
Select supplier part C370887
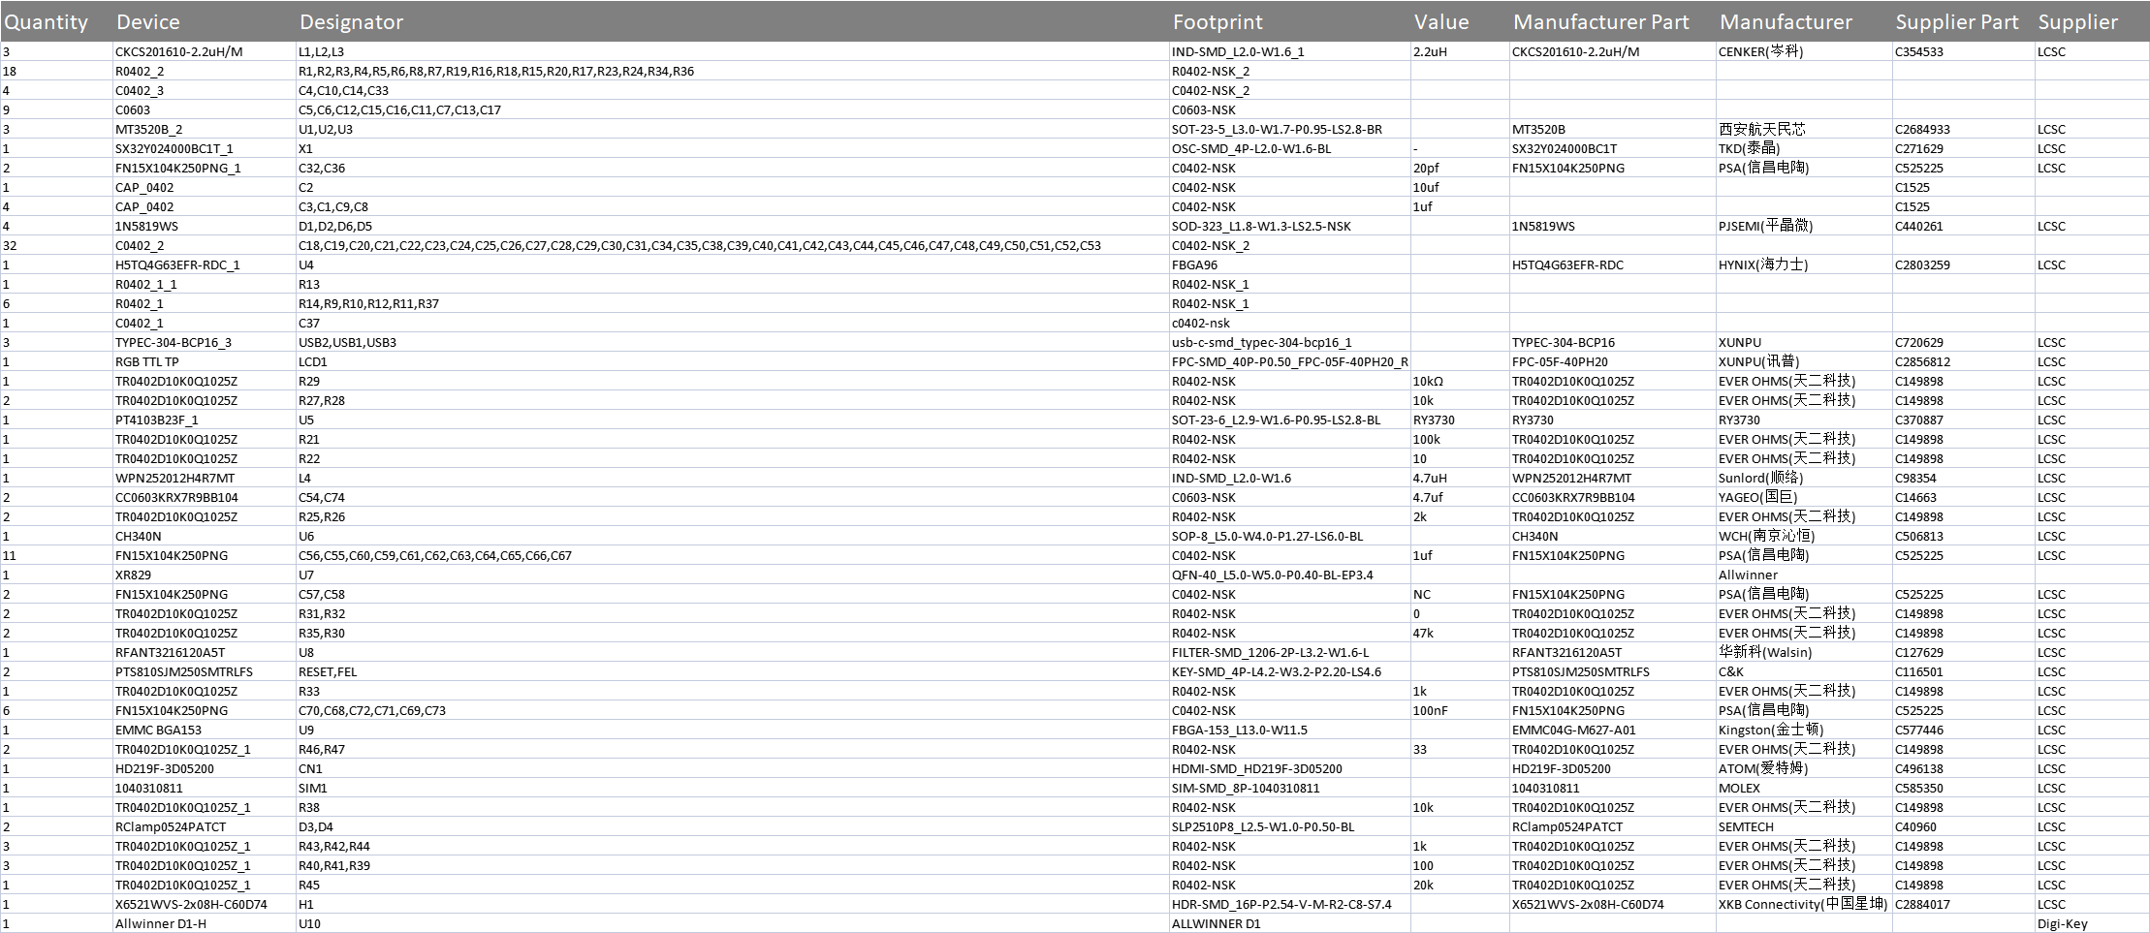click(x=1918, y=420)
